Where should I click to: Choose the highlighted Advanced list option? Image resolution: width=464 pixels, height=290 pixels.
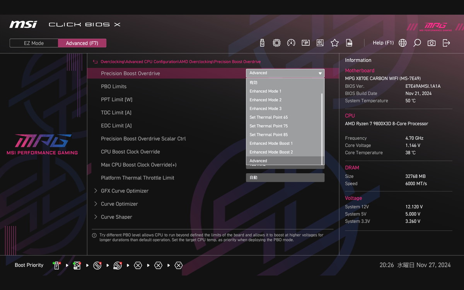(284, 161)
